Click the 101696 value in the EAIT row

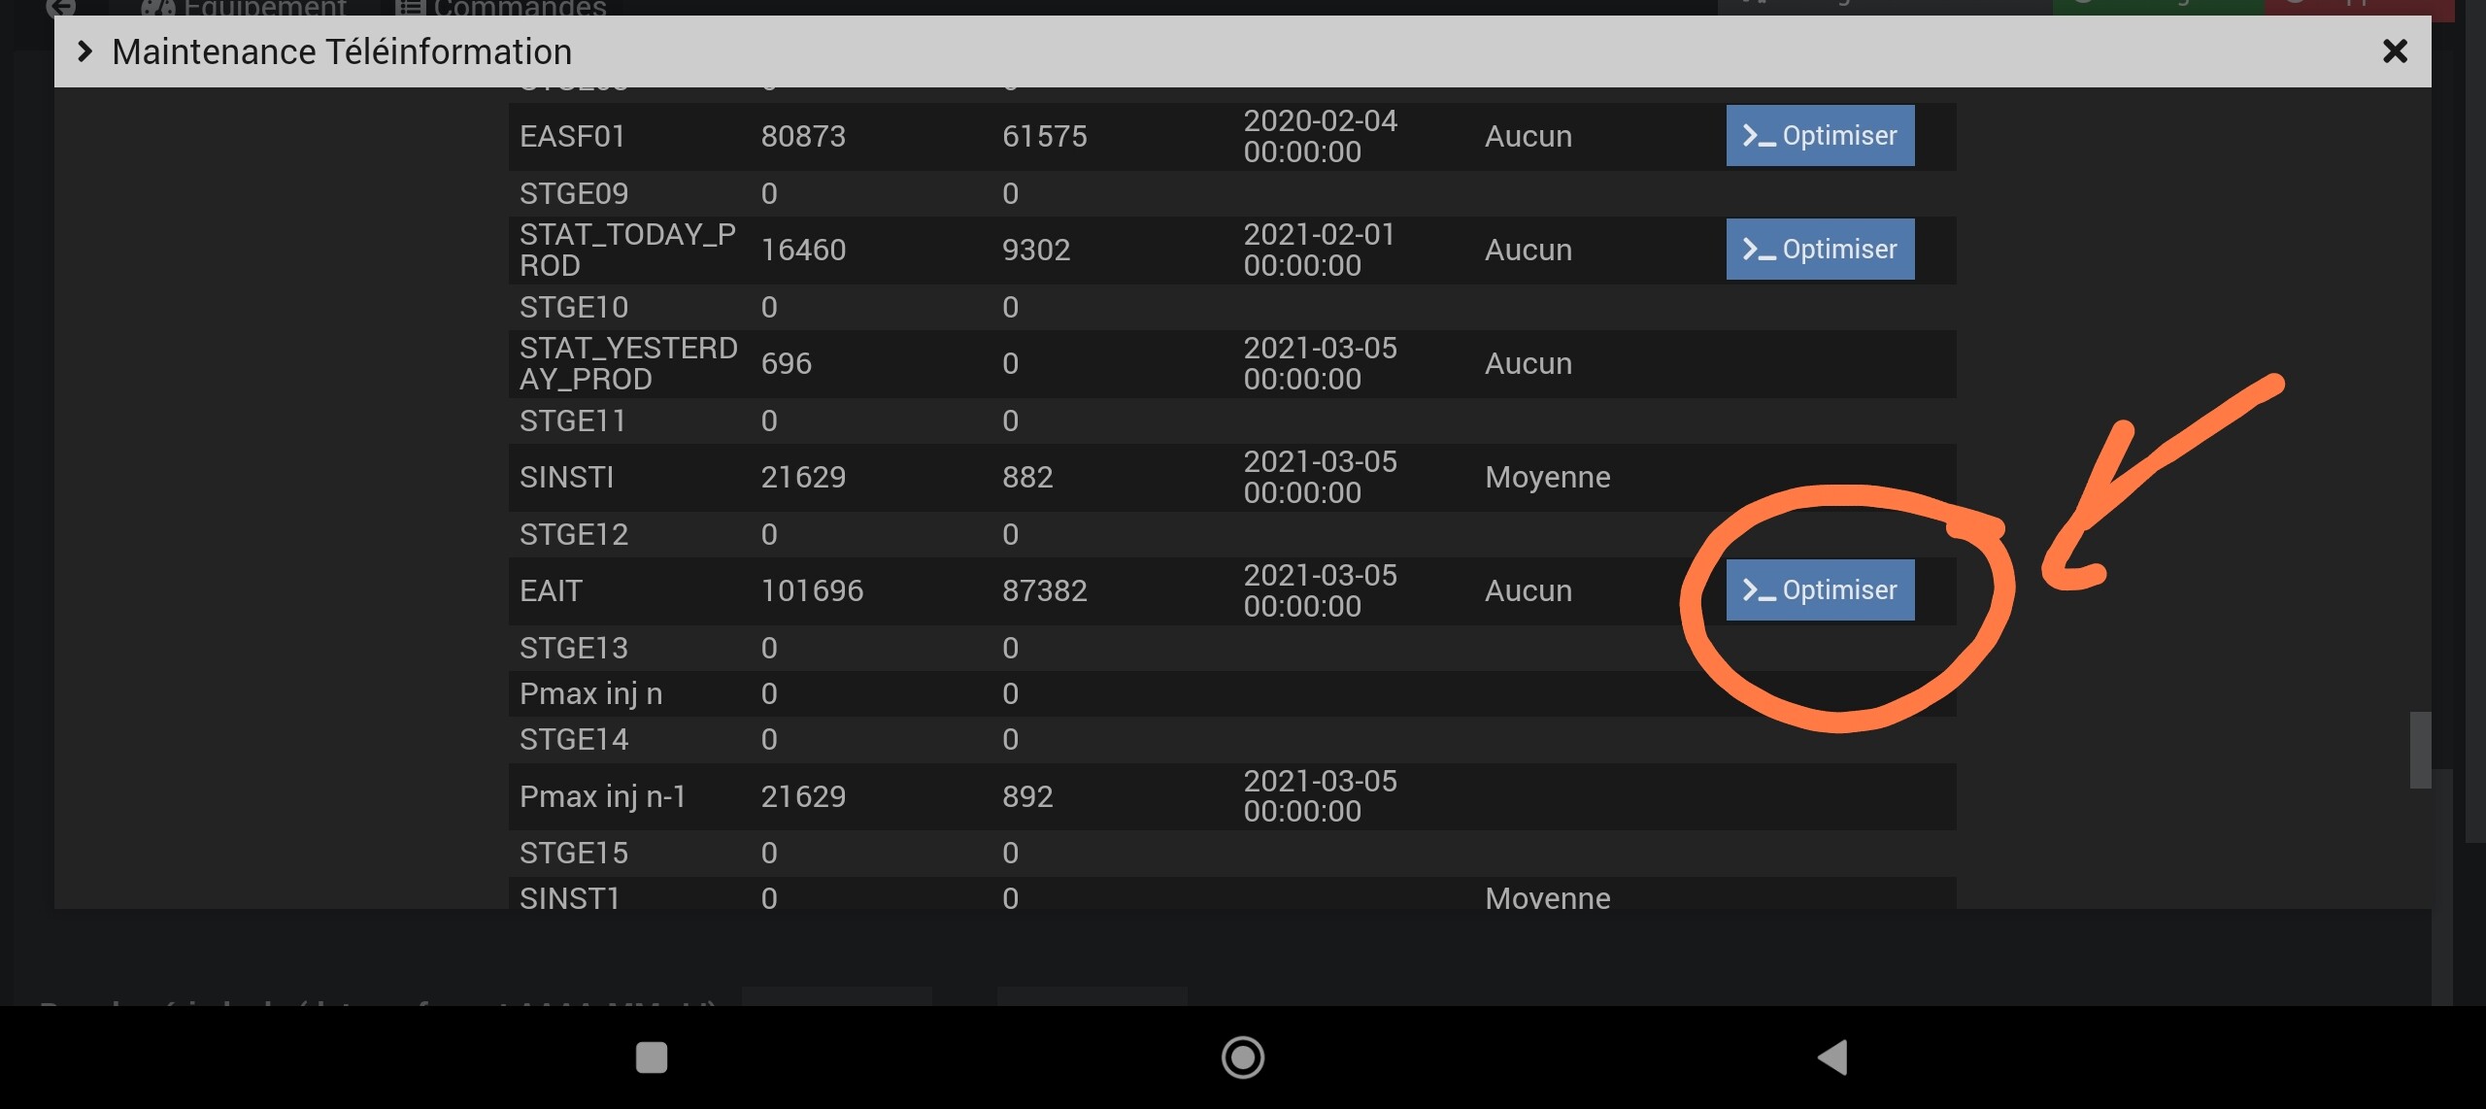tap(812, 590)
